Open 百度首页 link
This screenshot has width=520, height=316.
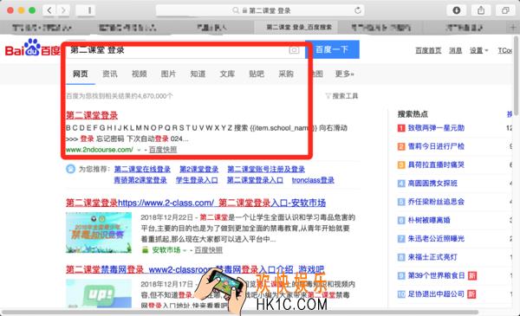(428, 50)
